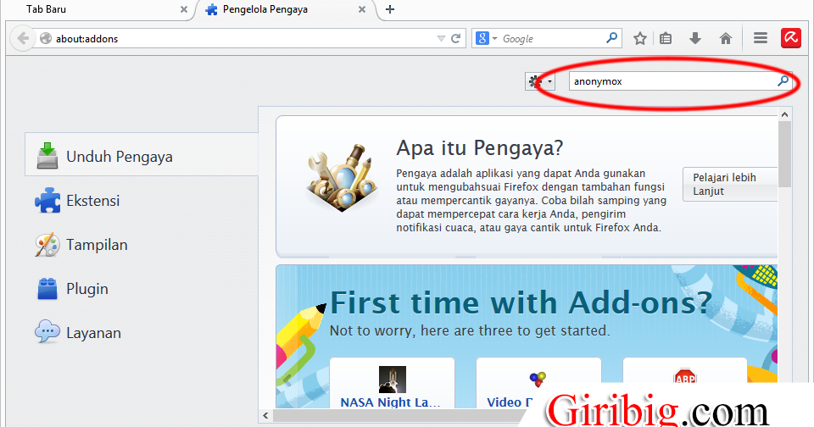The width and height of the screenshot is (814, 427).
Task: Open the Tampilan category
Action: [x=142, y=245]
